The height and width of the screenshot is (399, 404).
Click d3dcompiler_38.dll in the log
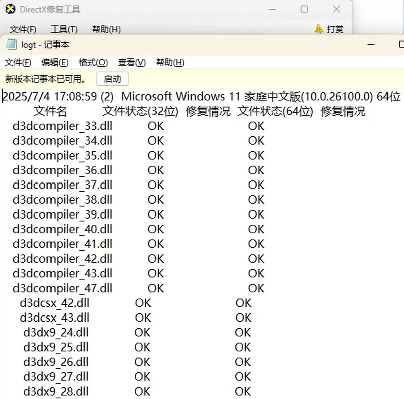(x=63, y=200)
